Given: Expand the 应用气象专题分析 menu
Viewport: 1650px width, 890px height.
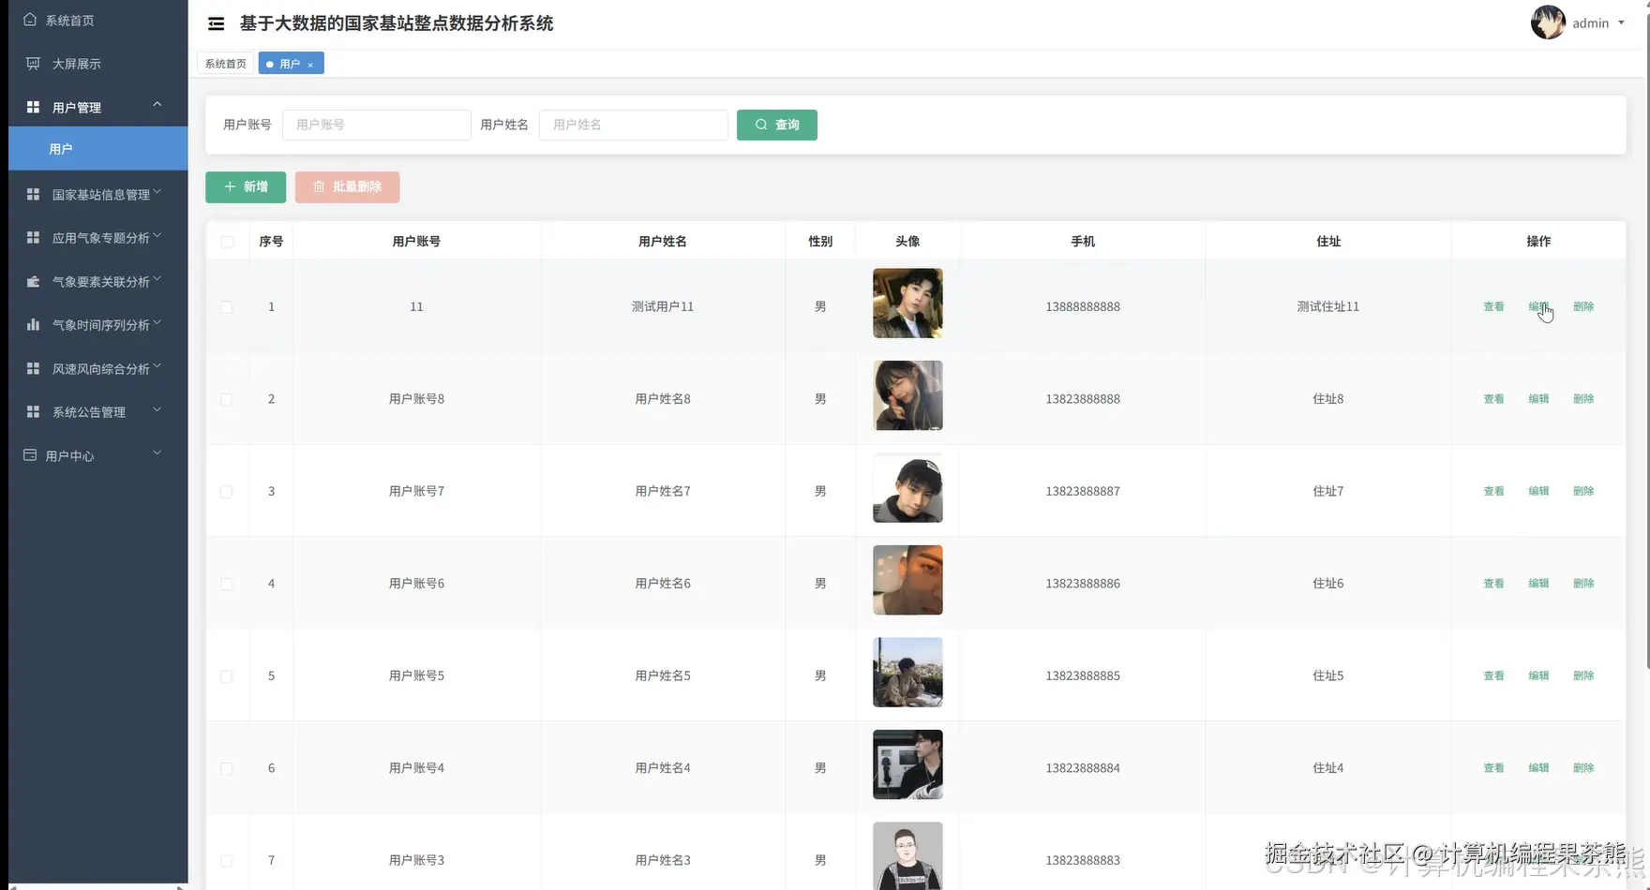Looking at the screenshot, I should 157,235.
